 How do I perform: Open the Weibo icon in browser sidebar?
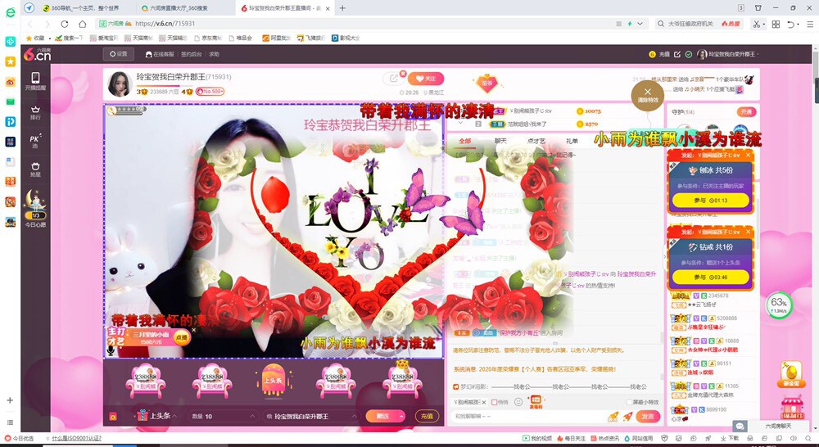[10, 82]
